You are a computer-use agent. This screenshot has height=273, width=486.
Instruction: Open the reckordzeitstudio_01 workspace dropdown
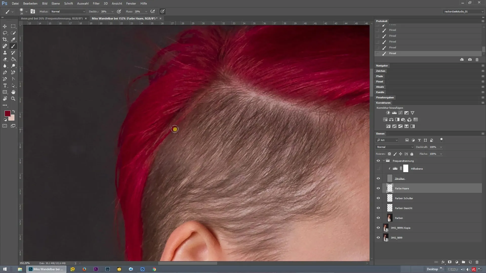[x=463, y=11]
